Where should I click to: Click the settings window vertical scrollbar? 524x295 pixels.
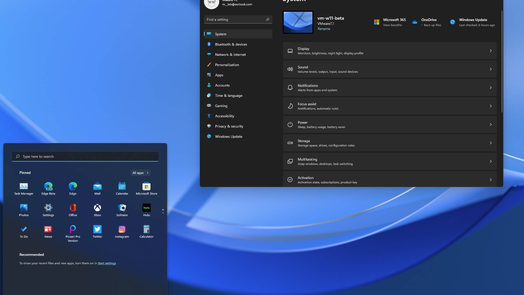pos(502,61)
